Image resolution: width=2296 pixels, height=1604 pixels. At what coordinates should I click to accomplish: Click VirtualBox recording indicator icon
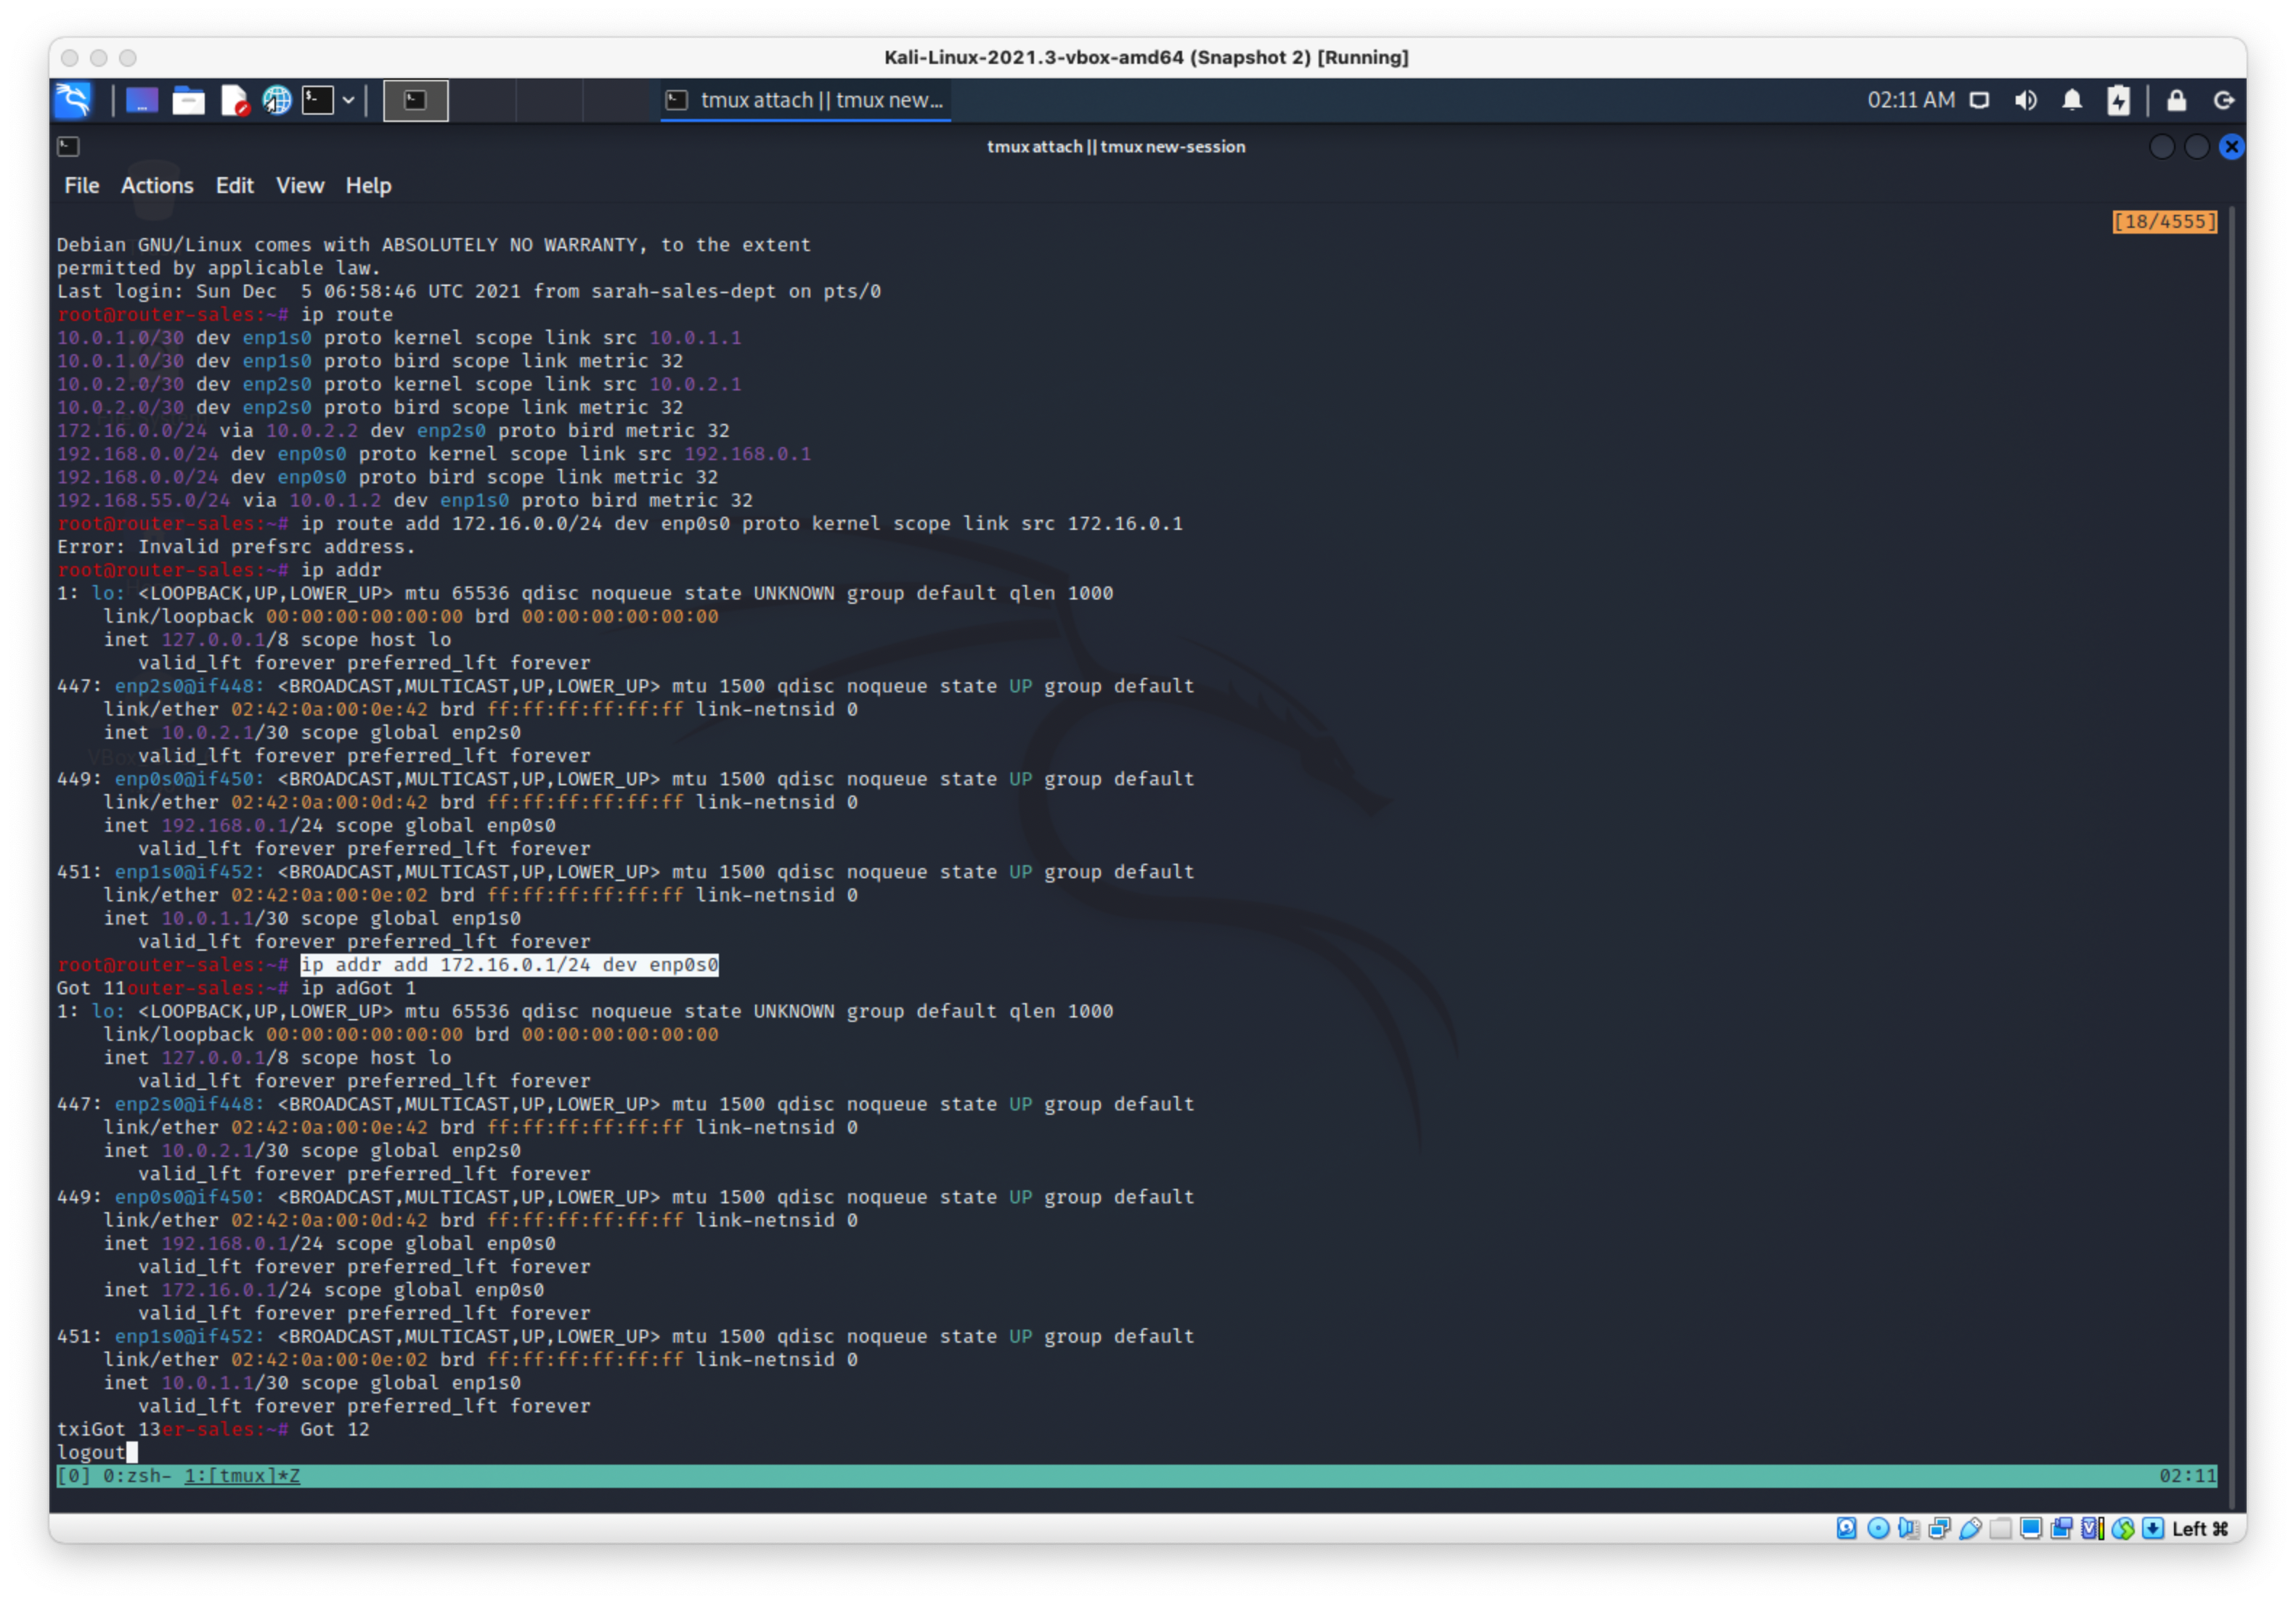(2061, 1528)
